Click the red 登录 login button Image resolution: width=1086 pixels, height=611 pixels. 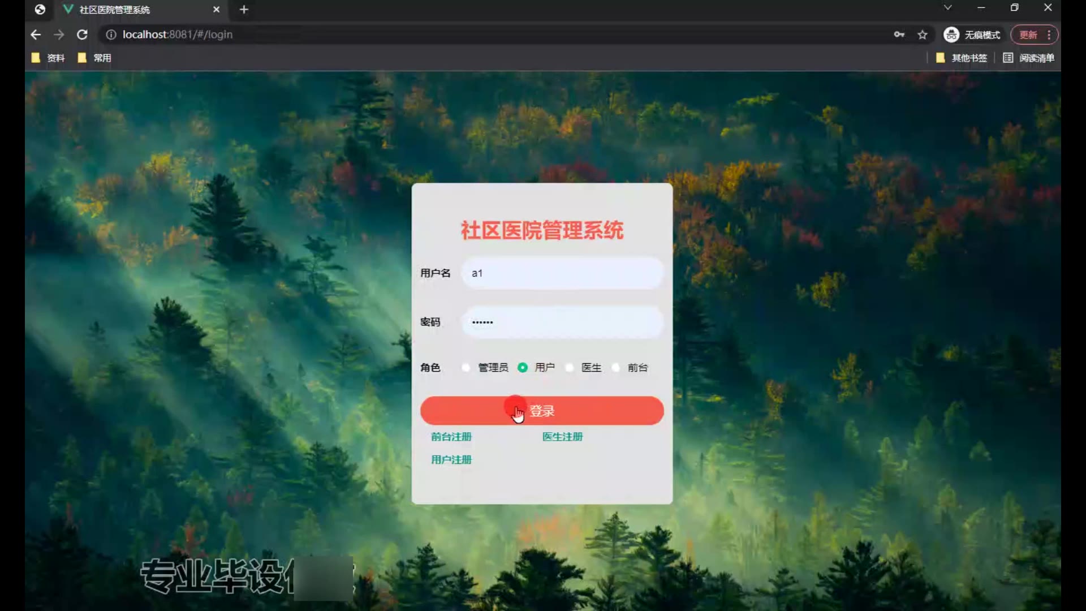[542, 411]
